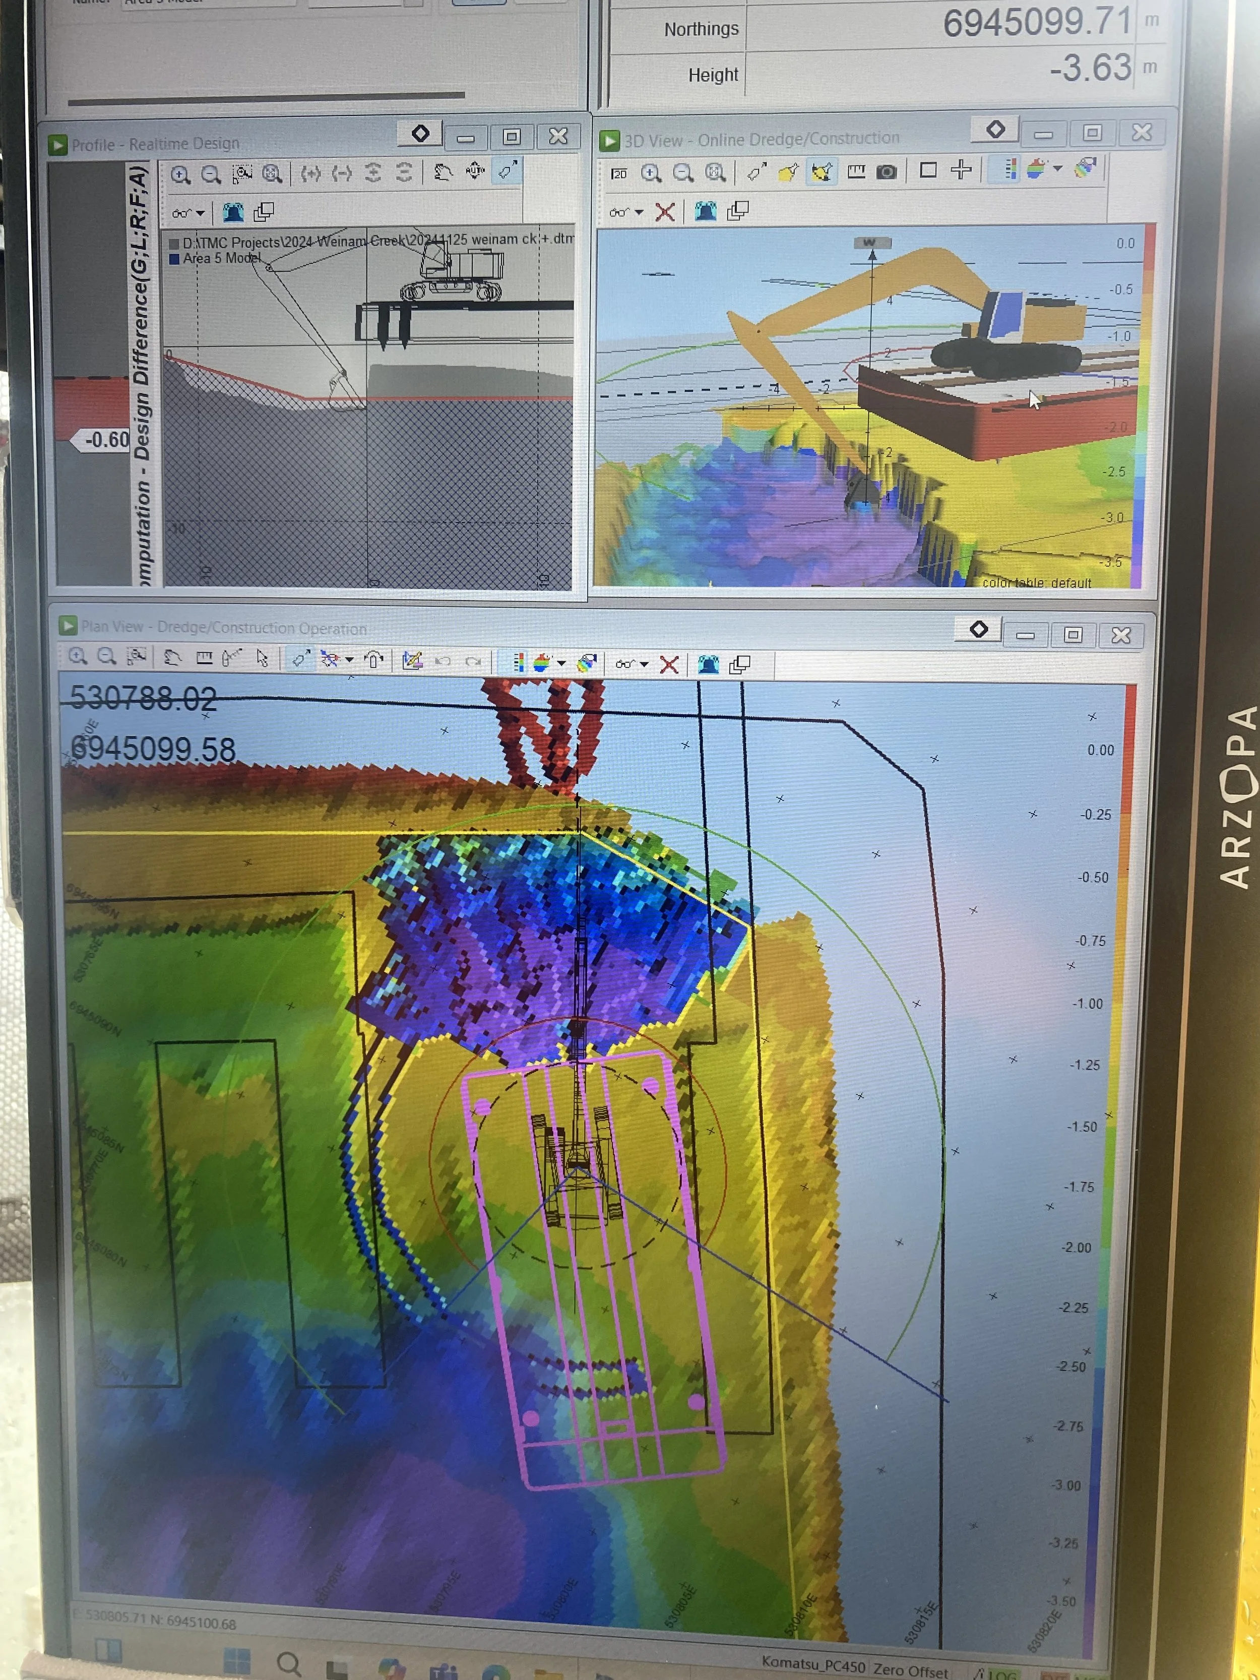This screenshot has width=1260, height=1680.
Task: Click zoom out icon in Plan View toolbar
Action: (x=106, y=657)
